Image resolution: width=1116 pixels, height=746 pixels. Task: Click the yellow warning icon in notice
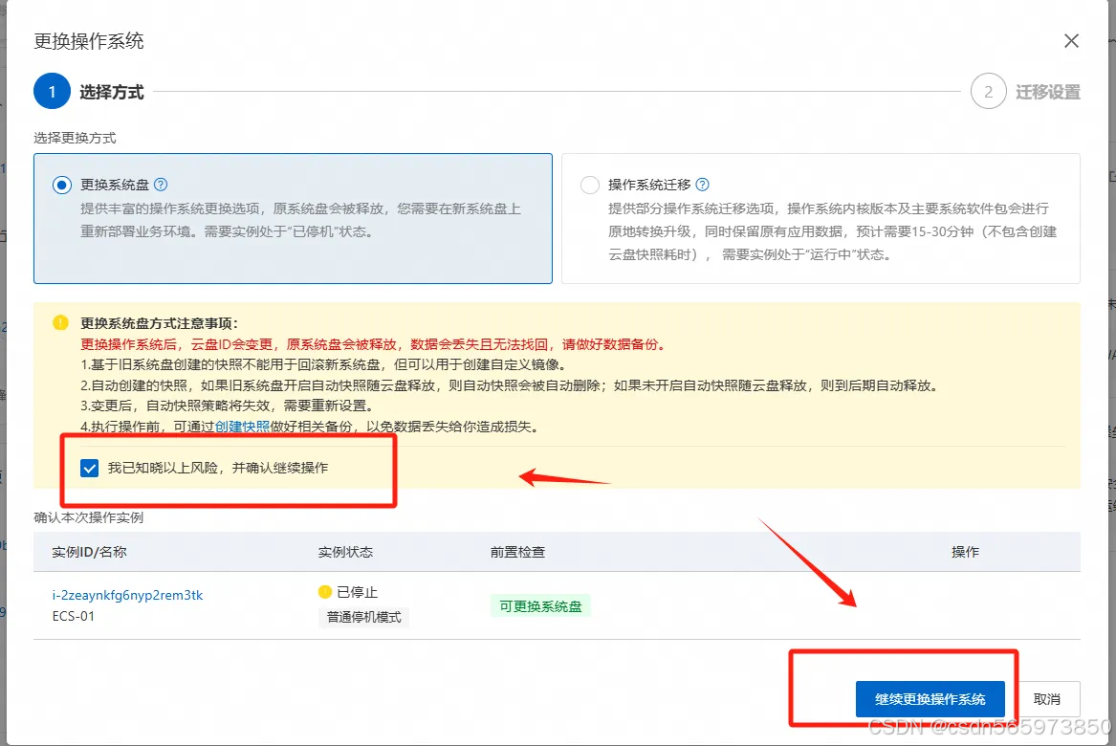point(60,322)
